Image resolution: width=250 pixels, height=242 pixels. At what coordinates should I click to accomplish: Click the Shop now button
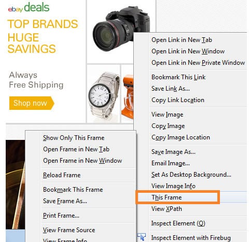point(32,103)
